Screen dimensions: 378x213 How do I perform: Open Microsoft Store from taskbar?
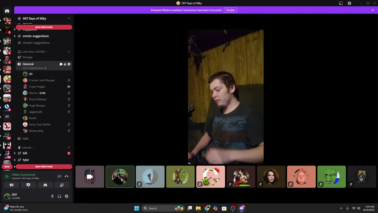tap(224, 208)
